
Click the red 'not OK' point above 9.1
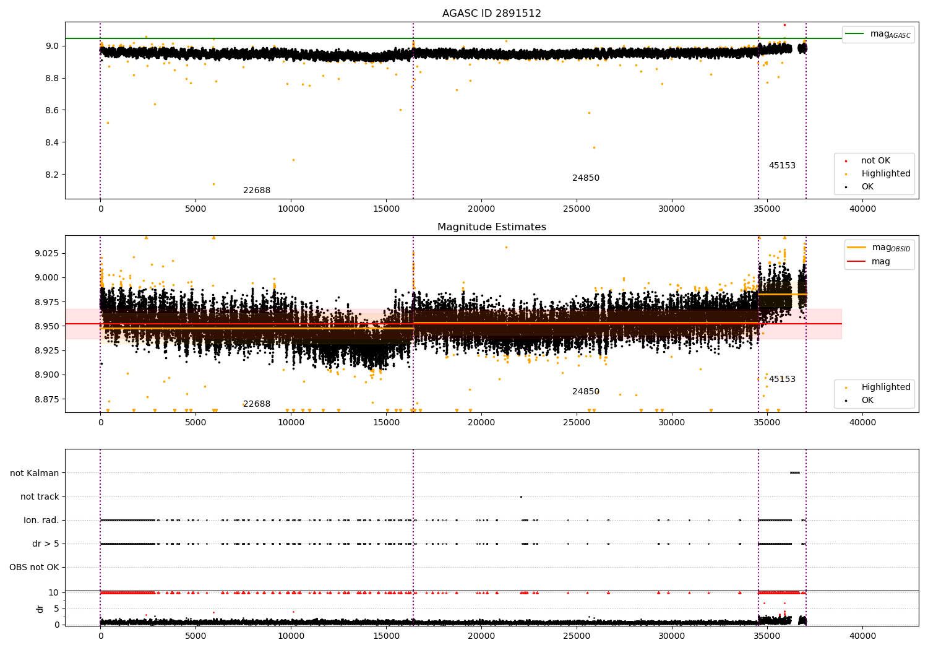pyautogui.click(x=784, y=25)
